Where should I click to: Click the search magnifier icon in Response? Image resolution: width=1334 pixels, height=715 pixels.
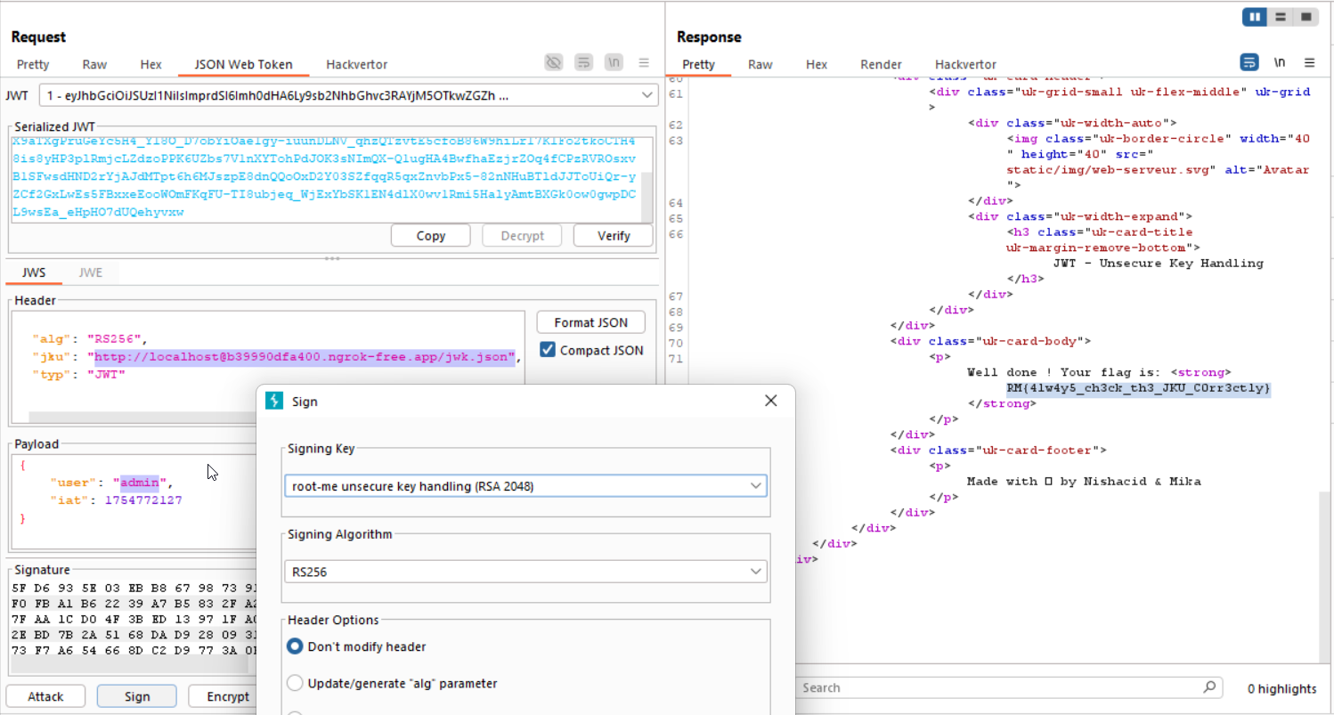pyautogui.click(x=1208, y=687)
